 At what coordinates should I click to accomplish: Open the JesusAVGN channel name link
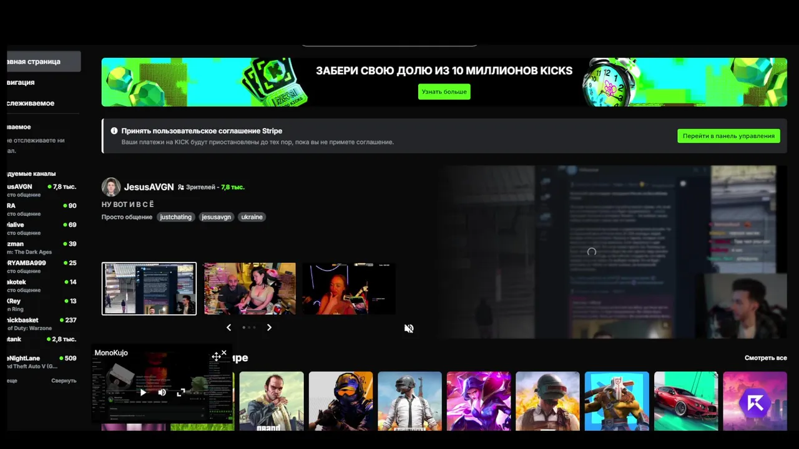(149, 187)
